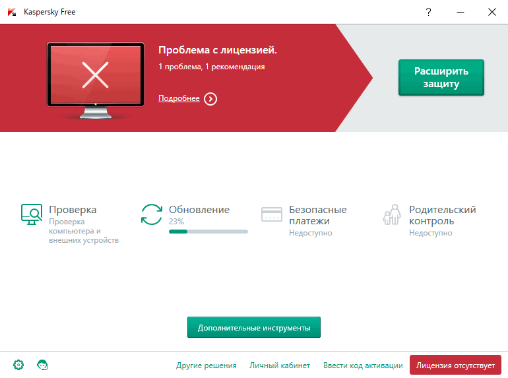This screenshot has height=378, width=508.
Task: Open the Проверка section title
Action: [73, 210]
